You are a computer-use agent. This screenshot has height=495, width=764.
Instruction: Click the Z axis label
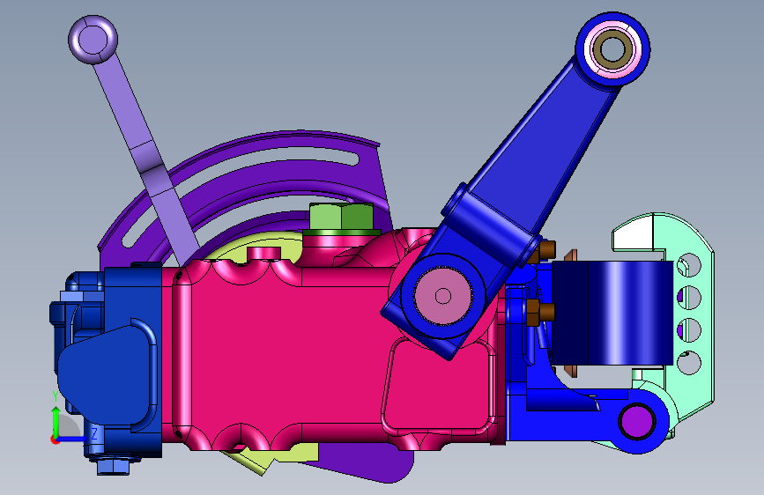[x=94, y=433]
